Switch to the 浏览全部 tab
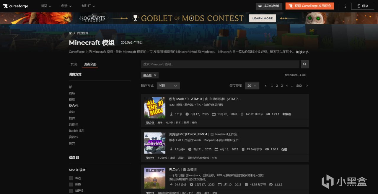The height and width of the screenshot is (194, 378). coord(90,64)
